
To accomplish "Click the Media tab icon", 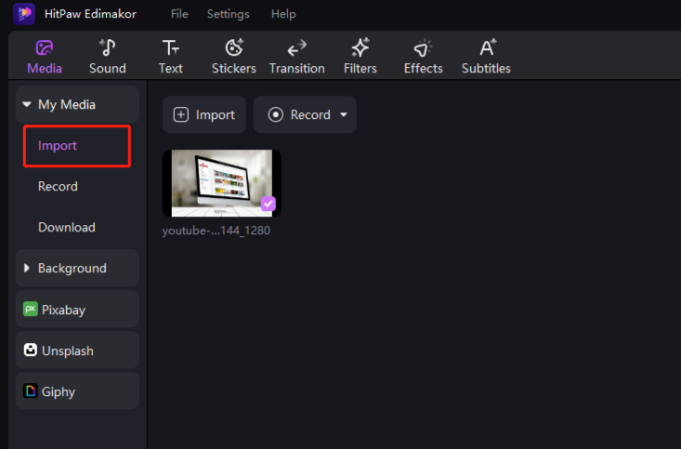I will tap(45, 48).
